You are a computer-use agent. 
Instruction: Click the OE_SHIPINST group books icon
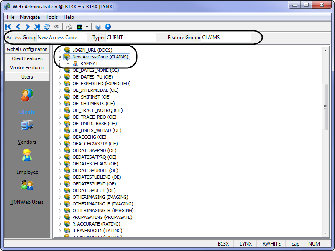click(67, 97)
